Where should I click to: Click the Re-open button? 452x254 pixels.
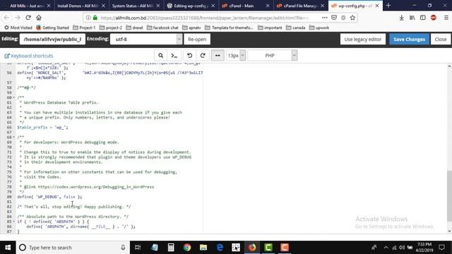pyautogui.click(x=197, y=40)
